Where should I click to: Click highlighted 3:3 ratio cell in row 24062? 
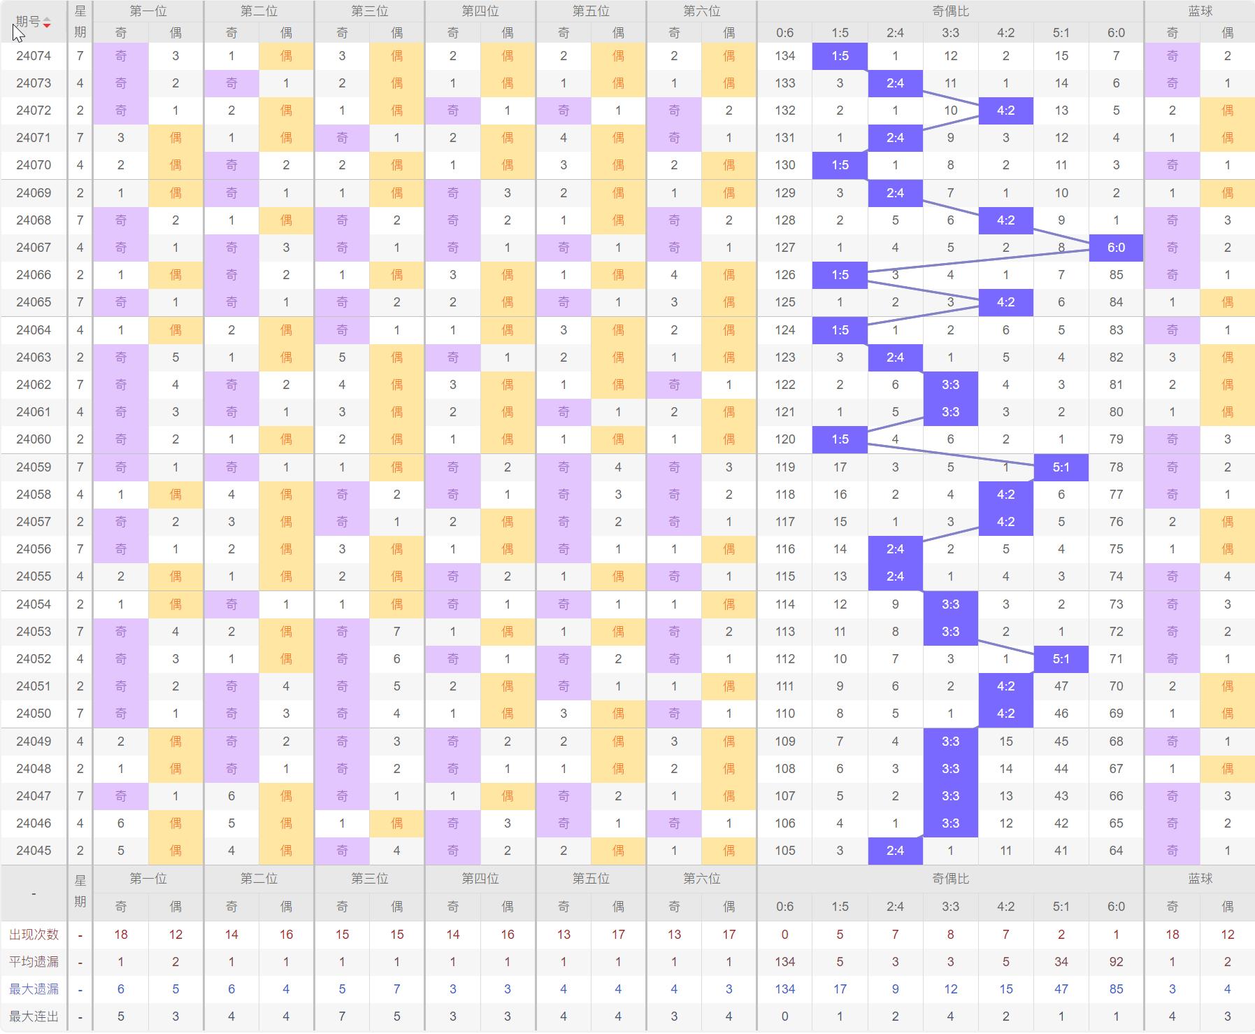pyautogui.click(x=950, y=385)
